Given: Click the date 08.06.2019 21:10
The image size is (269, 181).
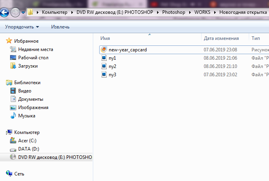Looking at the screenshot, I should click(220, 66).
